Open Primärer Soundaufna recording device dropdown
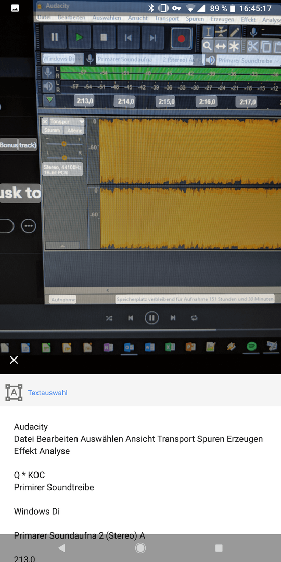The image size is (281, 562). pos(127,59)
